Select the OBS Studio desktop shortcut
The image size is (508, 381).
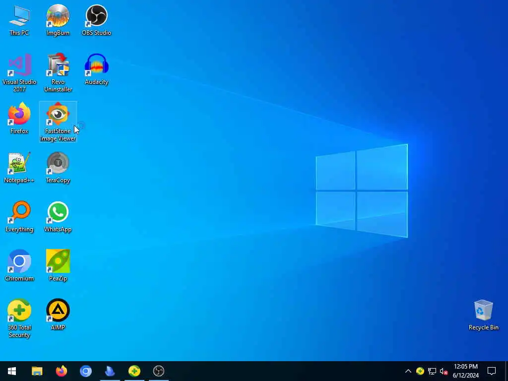[96, 20]
